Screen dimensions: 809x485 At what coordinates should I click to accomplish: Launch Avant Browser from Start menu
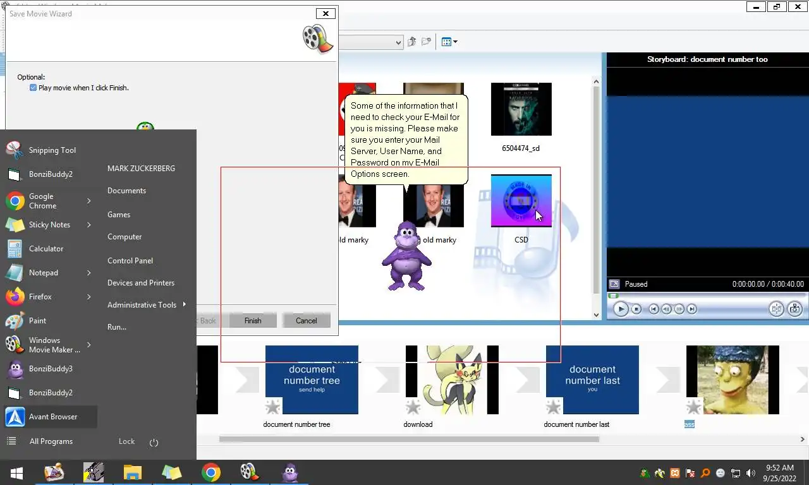[51, 417]
